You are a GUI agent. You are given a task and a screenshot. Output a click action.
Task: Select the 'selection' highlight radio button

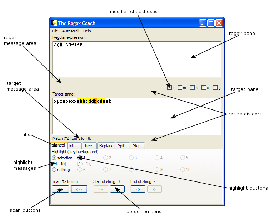[x=54, y=158]
